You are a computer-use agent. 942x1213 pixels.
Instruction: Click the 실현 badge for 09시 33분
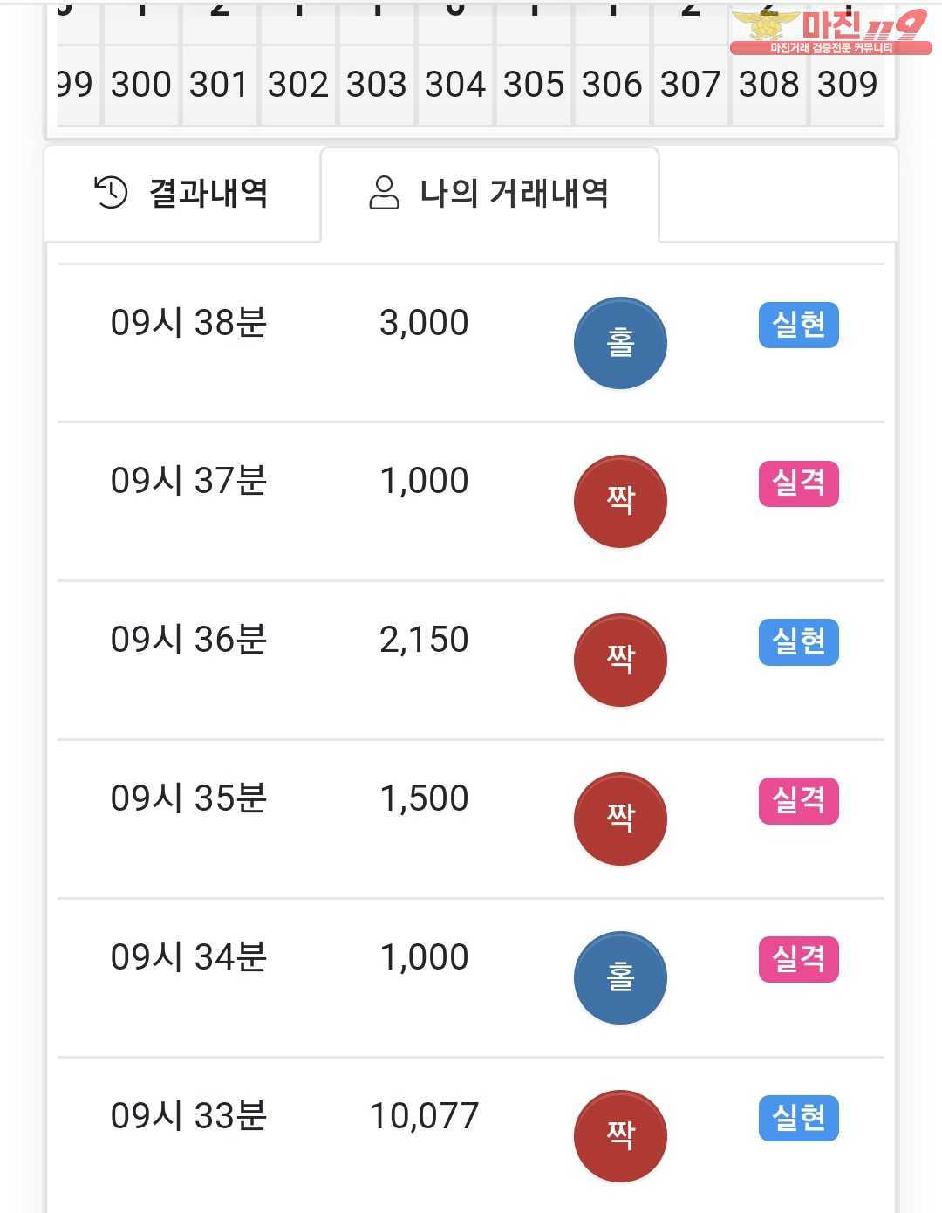[799, 1118]
